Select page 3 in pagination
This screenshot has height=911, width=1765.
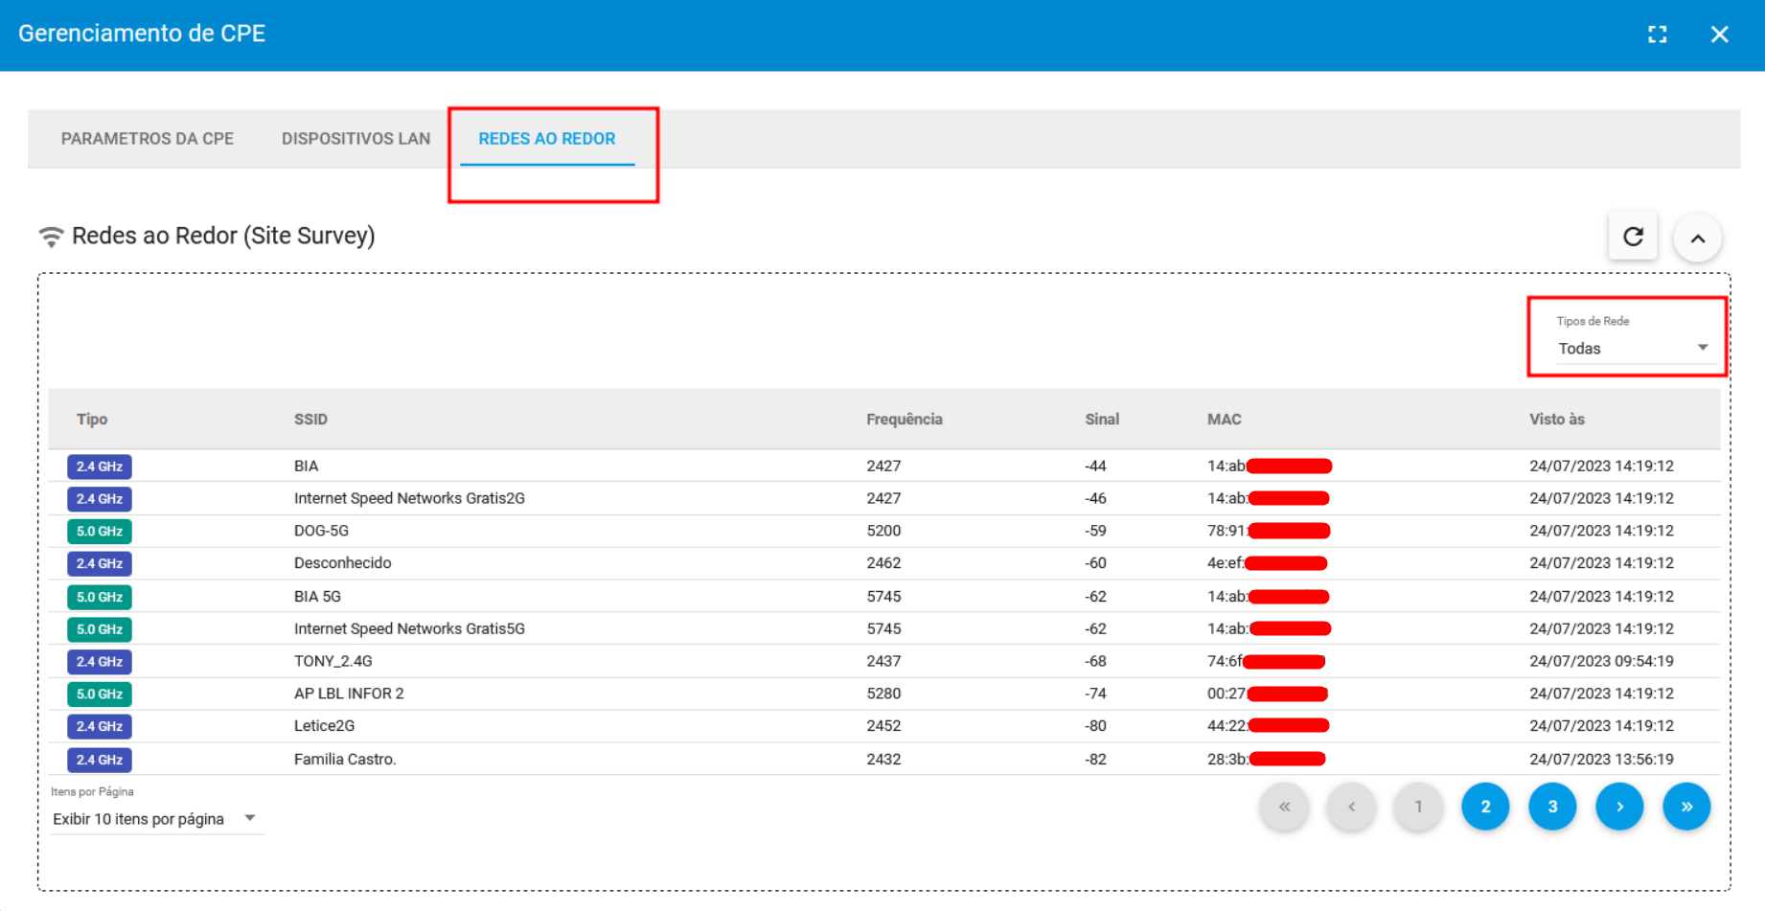[x=1552, y=807]
